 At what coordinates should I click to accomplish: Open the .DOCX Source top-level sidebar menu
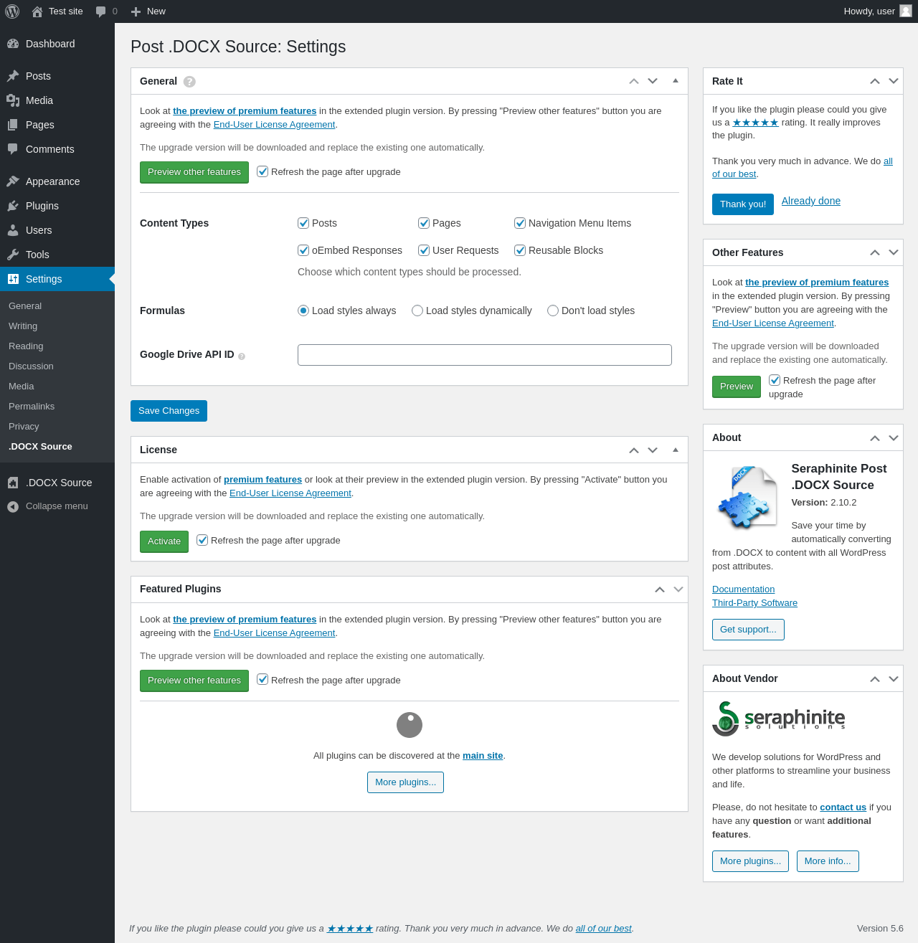click(57, 483)
